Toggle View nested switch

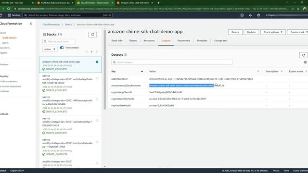click(x=62, y=48)
